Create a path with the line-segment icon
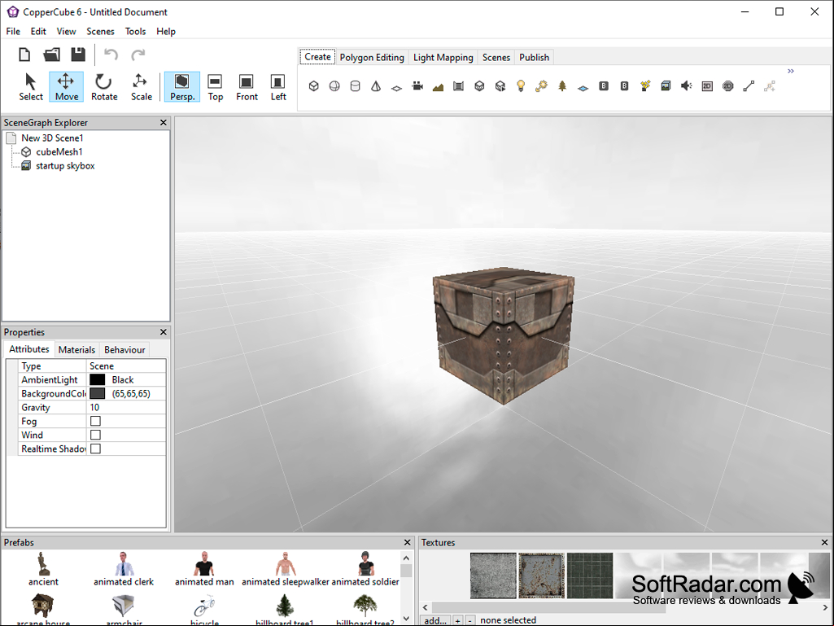This screenshot has height=626, width=834. 749,85
